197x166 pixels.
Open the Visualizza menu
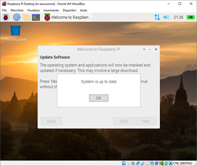[x=33, y=10]
